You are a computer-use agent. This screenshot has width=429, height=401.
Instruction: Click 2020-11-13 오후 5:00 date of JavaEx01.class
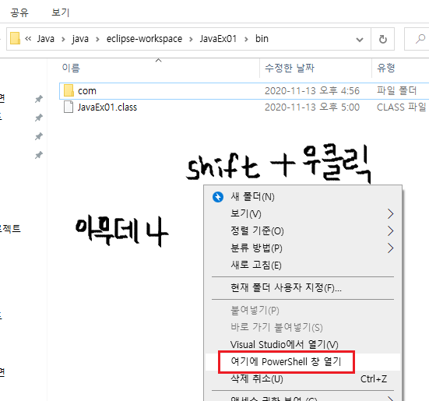pyautogui.click(x=312, y=107)
